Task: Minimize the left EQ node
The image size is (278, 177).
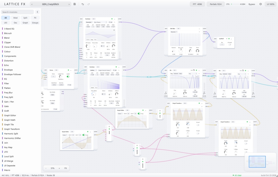Action: pyautogui.click(x=199, y=70)
